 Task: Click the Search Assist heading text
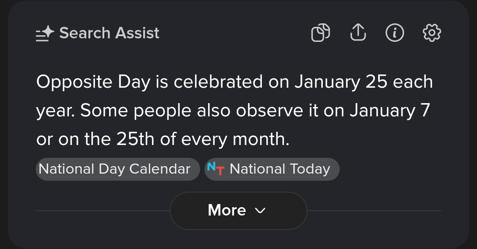tap(109, 33)
